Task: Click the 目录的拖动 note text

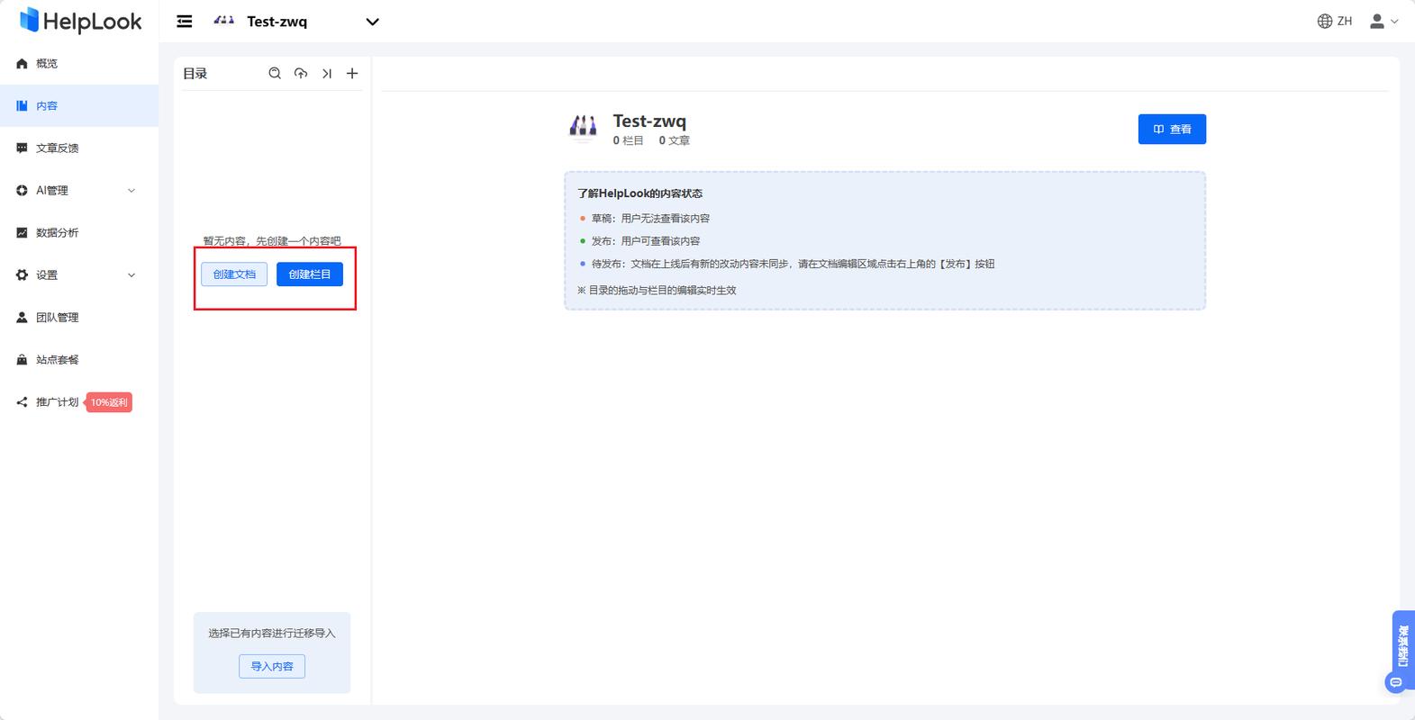Action: pyautogui.click(x=657, y=291)
